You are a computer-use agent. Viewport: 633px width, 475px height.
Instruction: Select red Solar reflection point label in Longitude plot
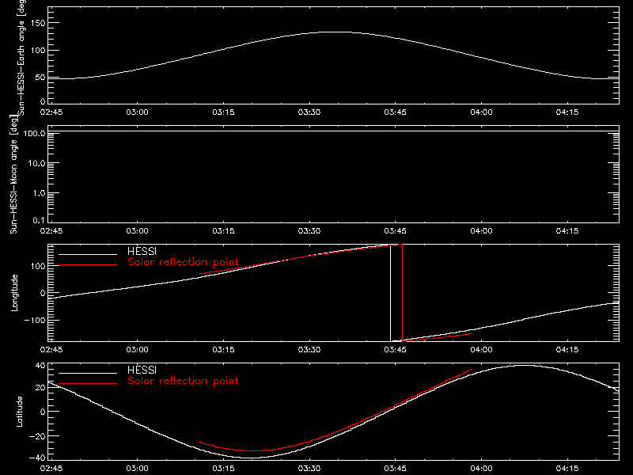point(183,262)
